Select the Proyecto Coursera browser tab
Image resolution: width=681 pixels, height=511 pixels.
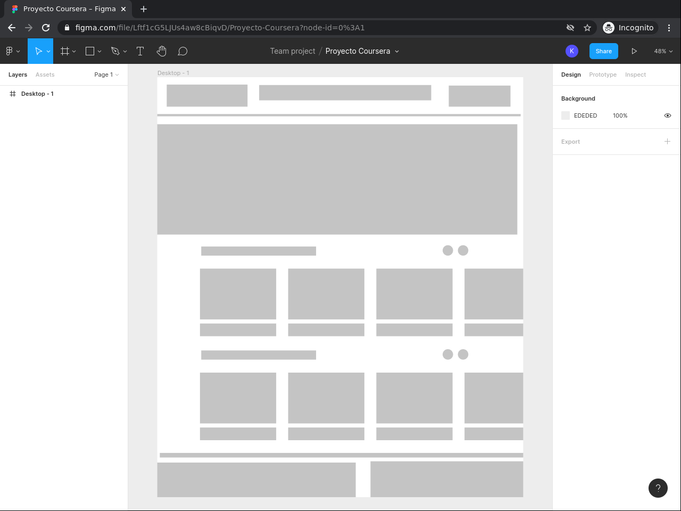(68, 9)
